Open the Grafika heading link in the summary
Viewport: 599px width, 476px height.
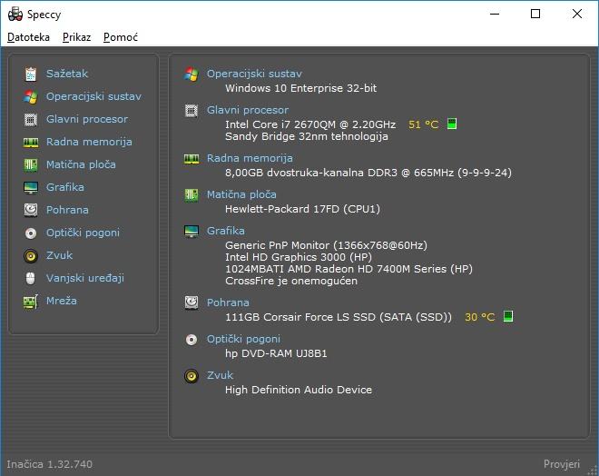226,231
